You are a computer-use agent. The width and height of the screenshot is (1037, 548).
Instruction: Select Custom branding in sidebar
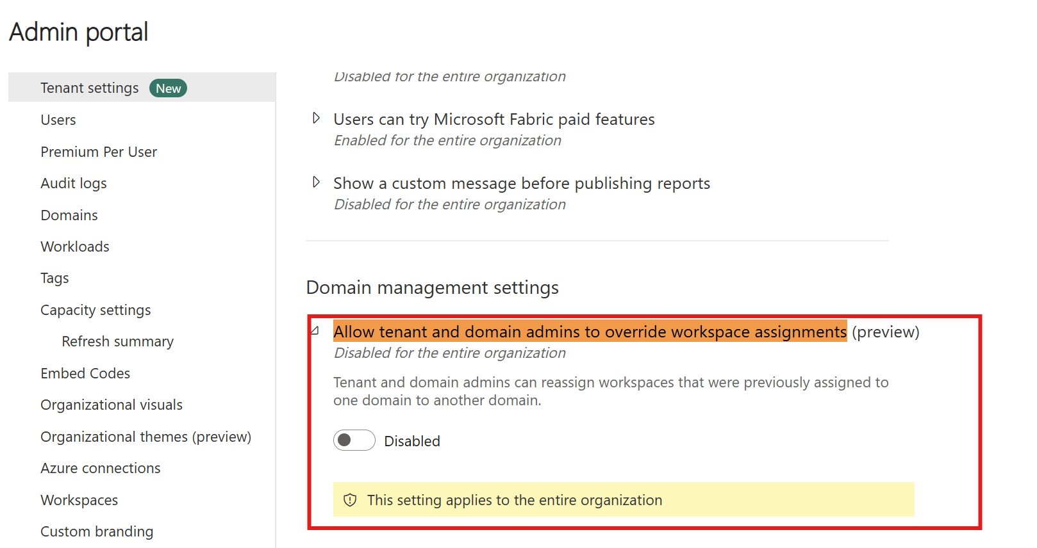97,531
